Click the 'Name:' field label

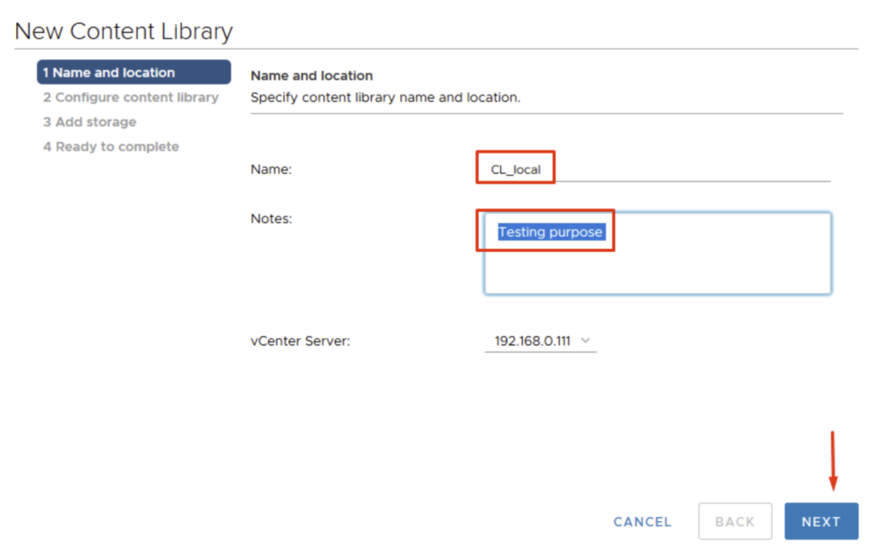[x=271, y=169]
